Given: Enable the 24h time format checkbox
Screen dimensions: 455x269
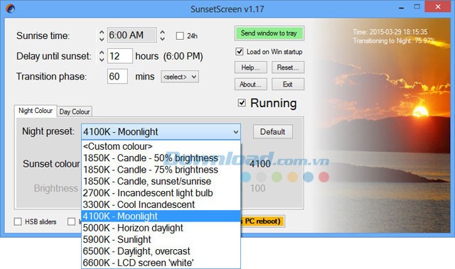Looking at the screenshot, I should click(x=180, y=36).
